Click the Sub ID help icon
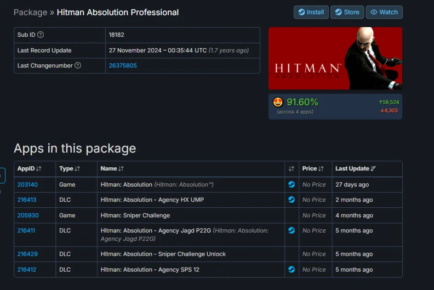 (40, 34)
